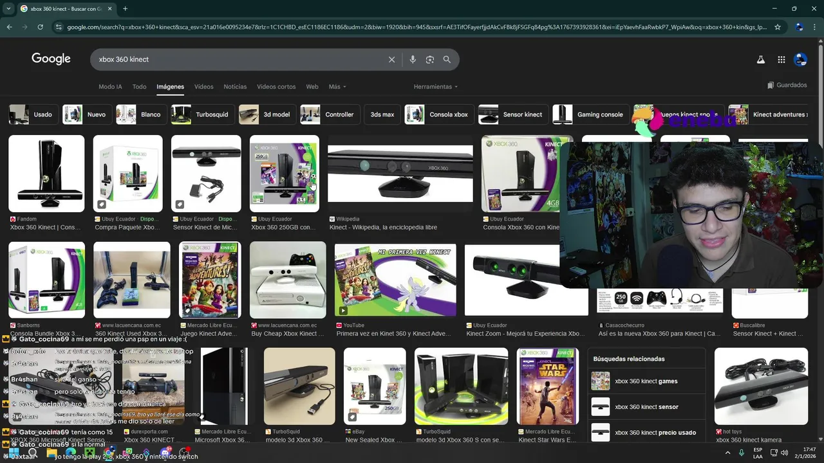Go back with the browser back arrow

(x=9, y=27)
